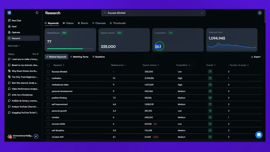
Task: Click View all in History
Action: [35, 54]
